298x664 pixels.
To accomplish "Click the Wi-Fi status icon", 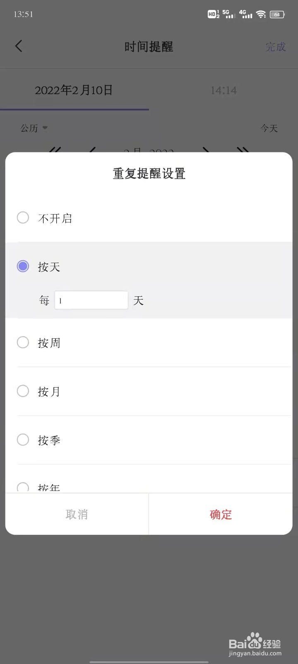I will click(x=261, y=14).
